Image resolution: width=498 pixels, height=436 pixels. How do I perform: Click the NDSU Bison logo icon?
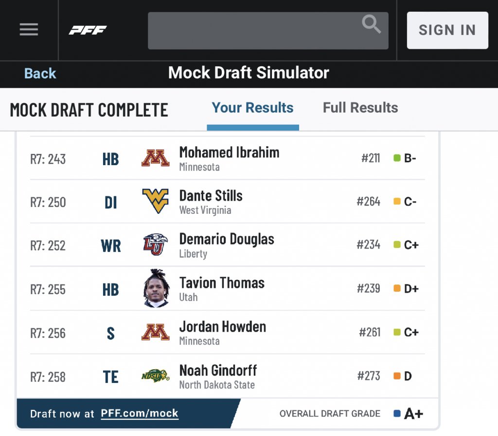pyautogui.click(x=155, y=376)
